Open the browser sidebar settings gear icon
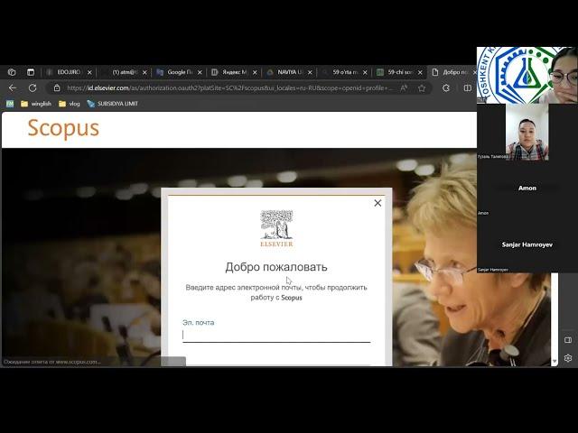Screen dimensions: 578x433 [x=568, y=358]
